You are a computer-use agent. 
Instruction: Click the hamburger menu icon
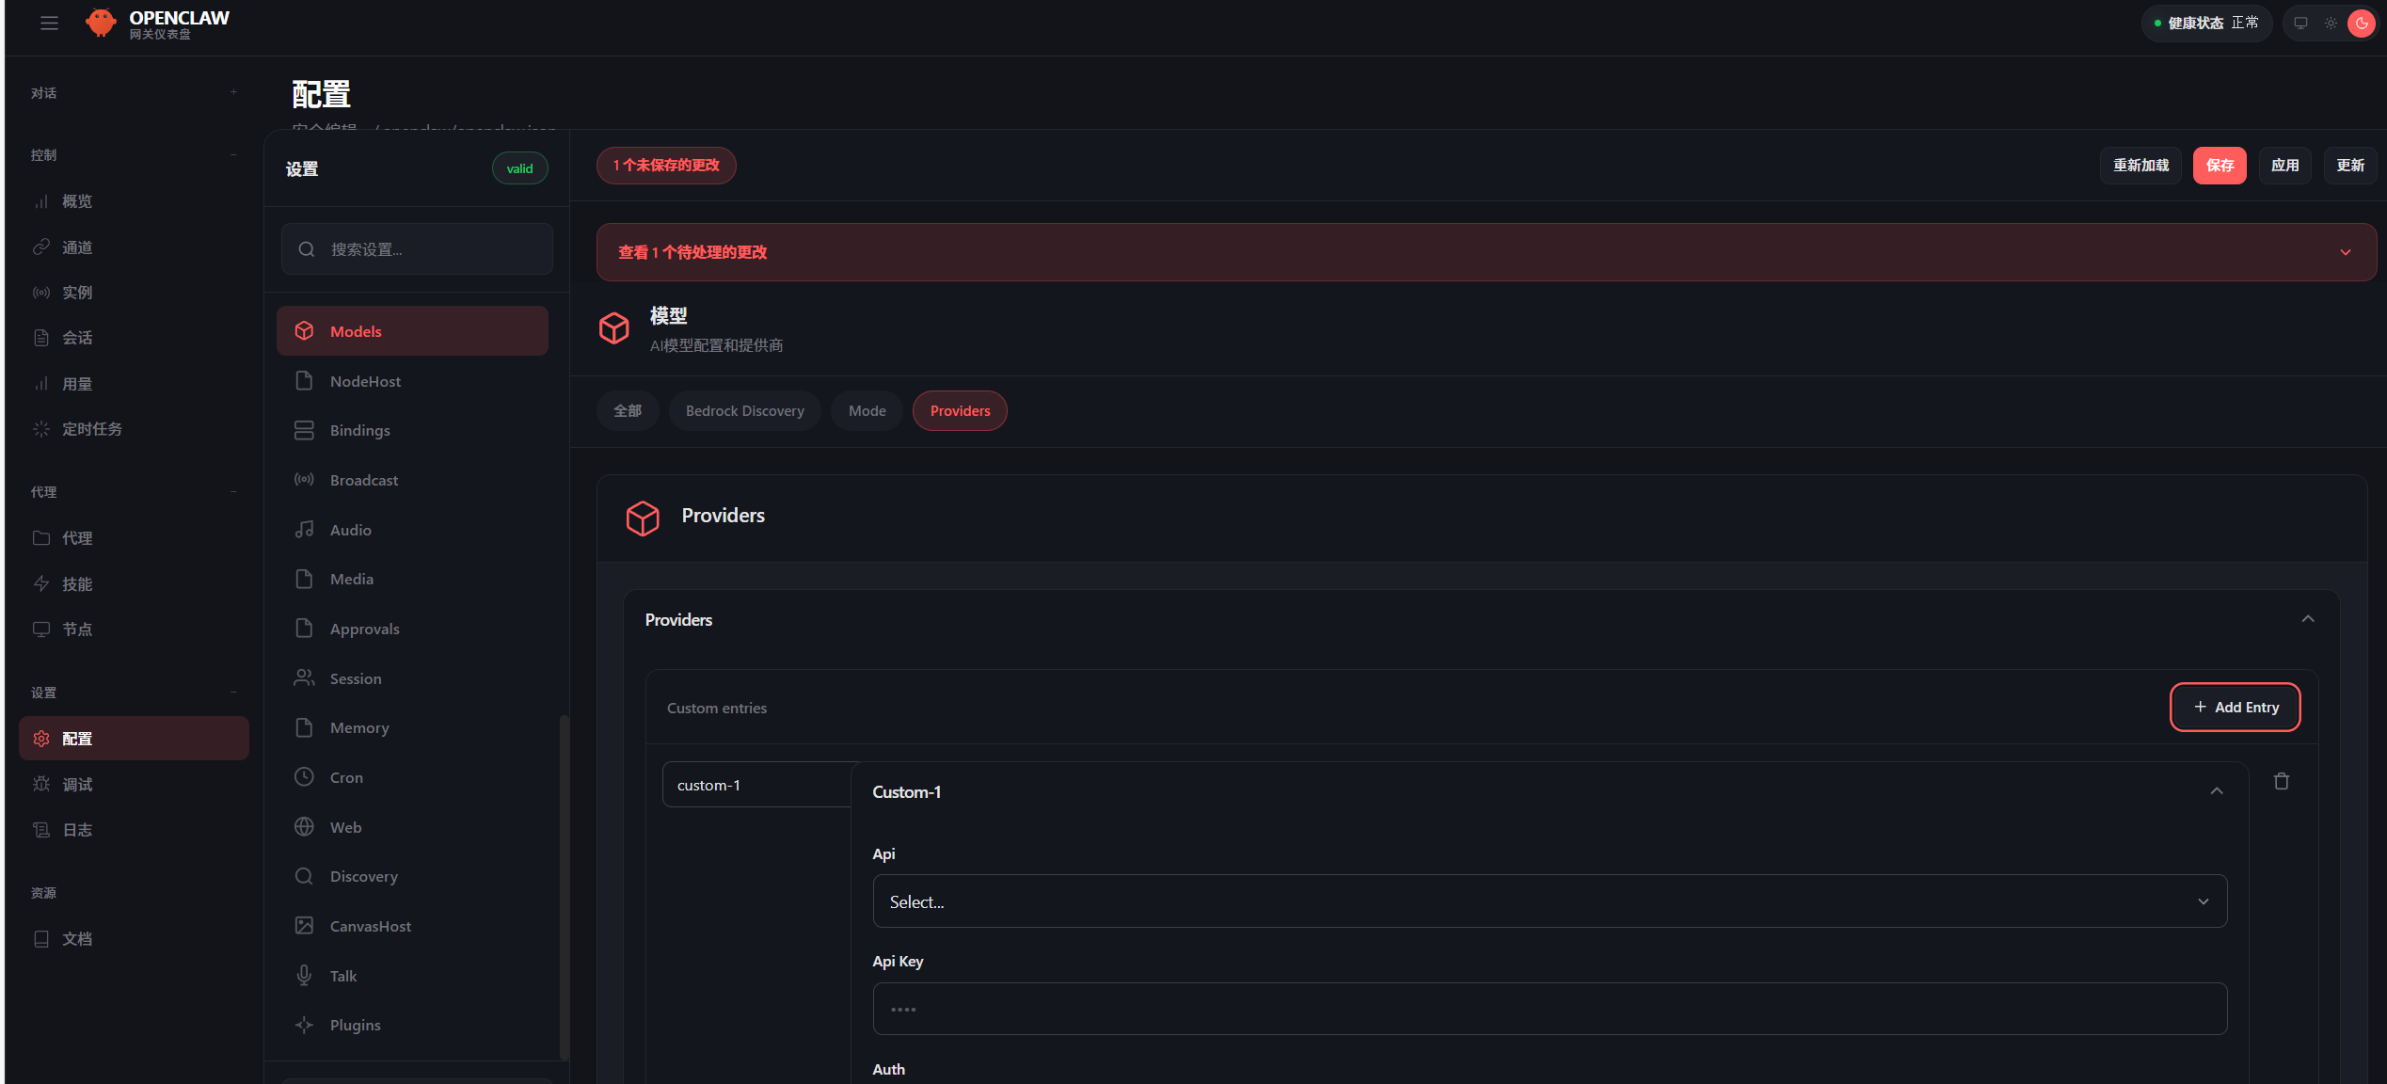(x=49, y=23)
